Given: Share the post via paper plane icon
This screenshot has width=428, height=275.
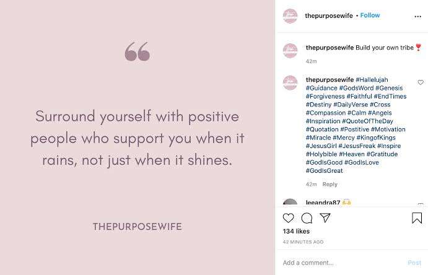Looking at the screenshot, I should 325,218.
